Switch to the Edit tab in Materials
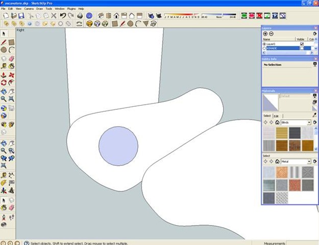319x245 pixels. [276, 116]
